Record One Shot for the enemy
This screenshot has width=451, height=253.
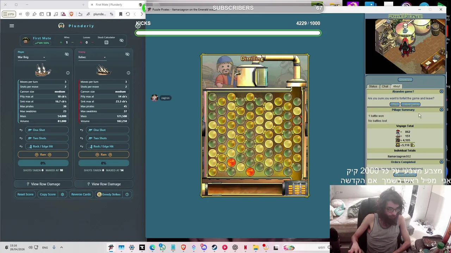107,130
